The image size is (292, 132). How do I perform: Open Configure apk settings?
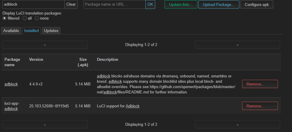pos(257,5)
